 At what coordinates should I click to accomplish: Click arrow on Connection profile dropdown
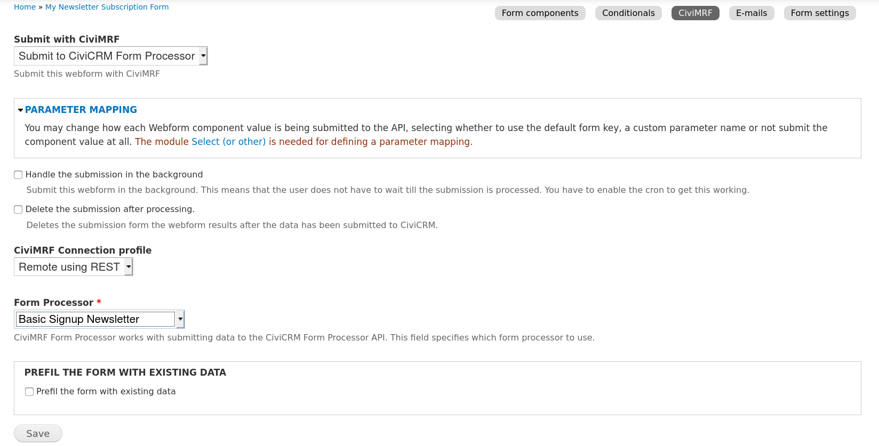click(129, 267)
